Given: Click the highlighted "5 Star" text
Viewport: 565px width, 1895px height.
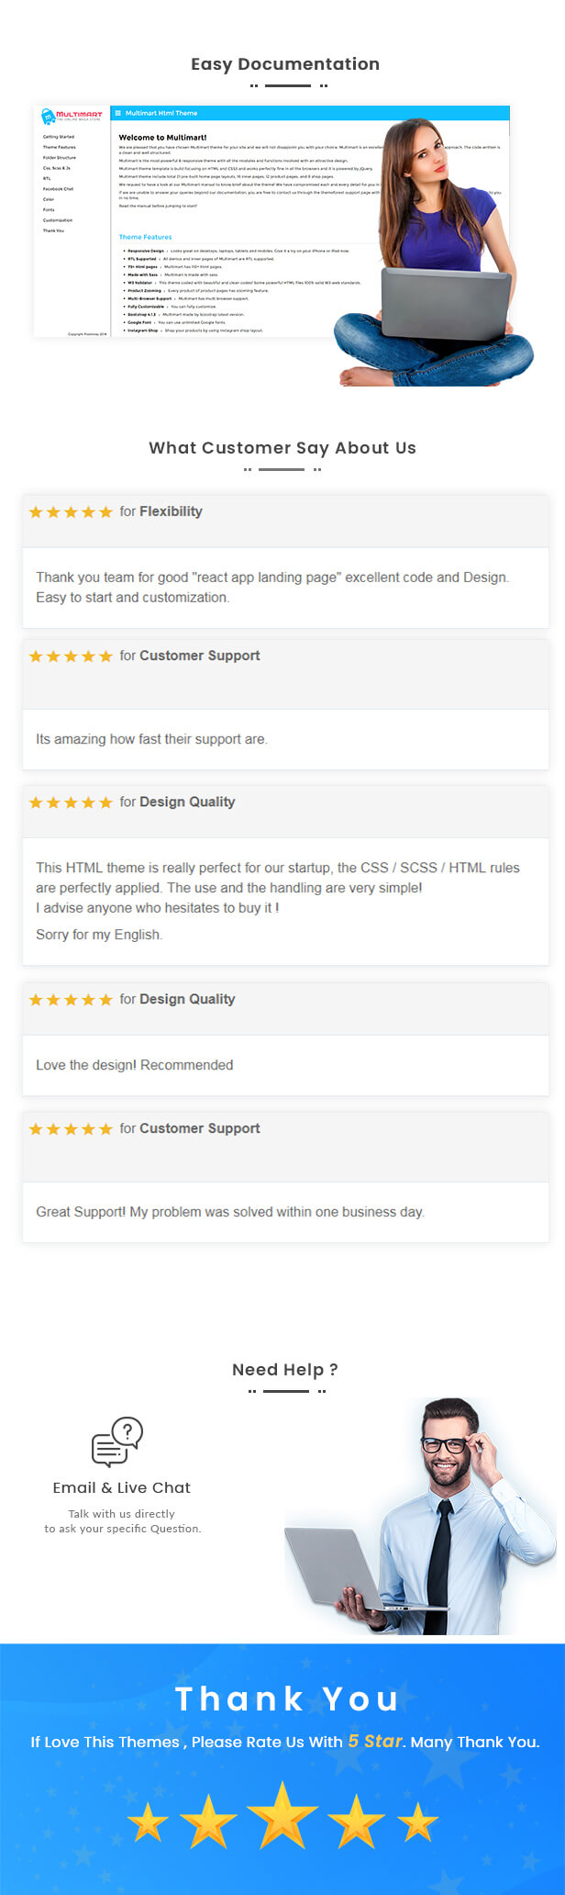Looking at the screenshot, I should click(x=375, y=1740).
